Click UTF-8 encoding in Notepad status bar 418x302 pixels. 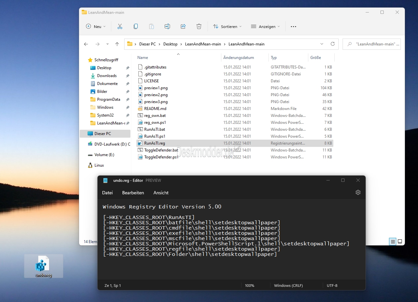pos(332,286)
